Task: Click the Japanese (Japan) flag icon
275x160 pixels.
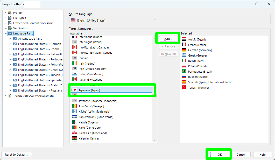Action: tap(75, 90)
